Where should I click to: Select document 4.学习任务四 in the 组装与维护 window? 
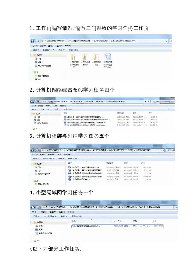(85, 176)
